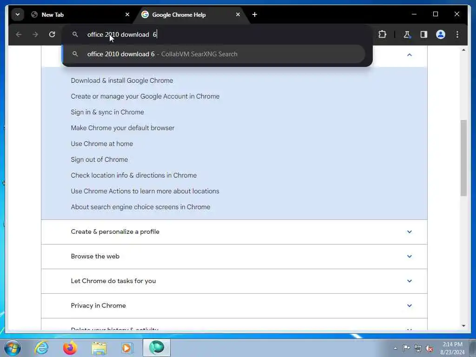Launch Internet Explorer from taskbar
This screenshot has height=357, width=476.
pyautogui.click(x=41, y=348)
